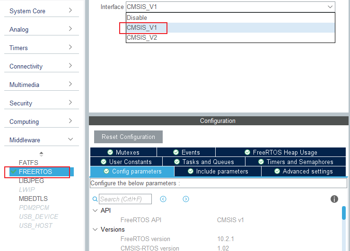Choose CMSIS_V2 in the Interface list
Screen dimensions: 350x251
(x=230, y=37)
